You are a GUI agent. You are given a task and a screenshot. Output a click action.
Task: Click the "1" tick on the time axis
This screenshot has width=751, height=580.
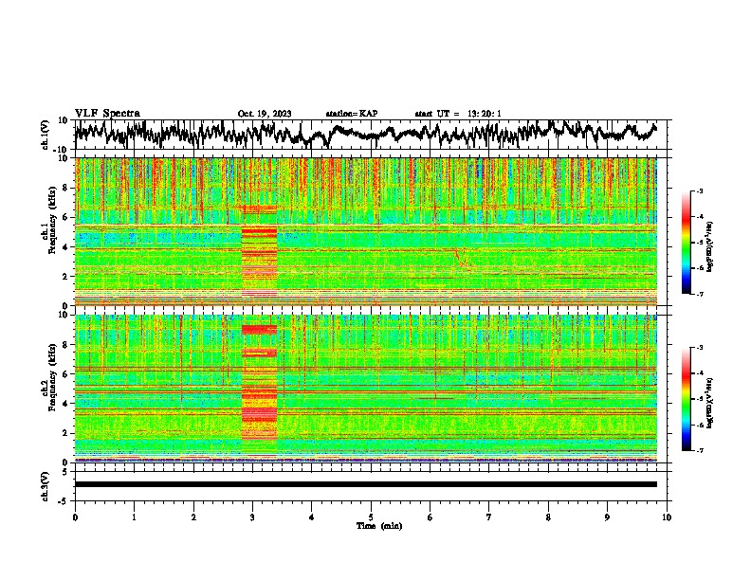pos(134,517)
